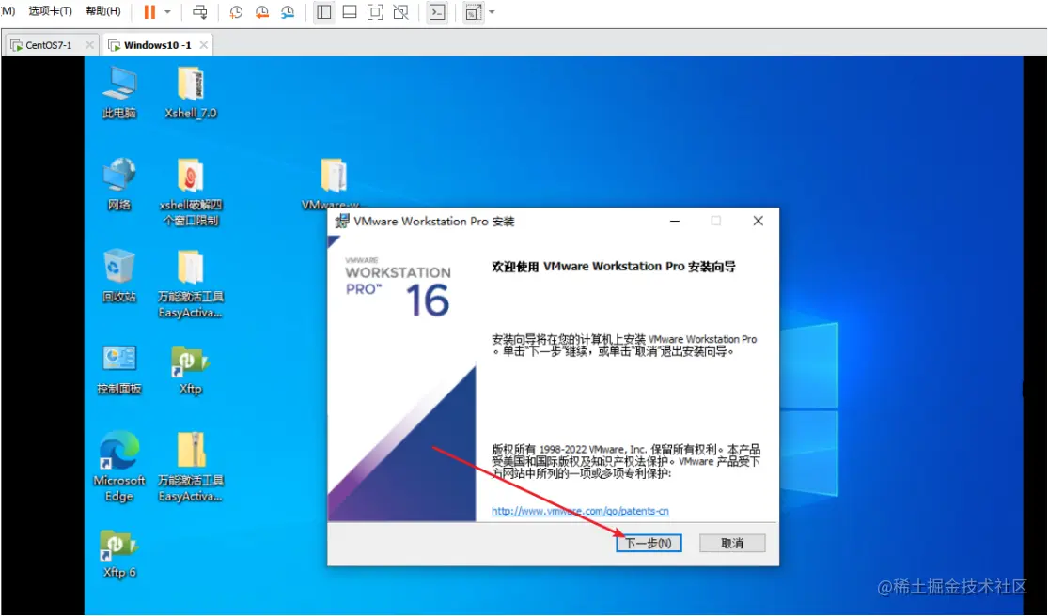Take a snapshot of this virtual machine
The height and width of the screenshot is (616, 1048).
click(x=236, y=12)
